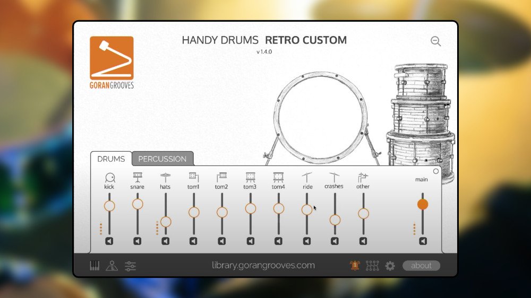Click the snare volume slider knob

(138, 204)
